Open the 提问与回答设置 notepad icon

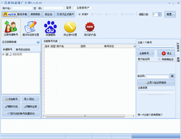pos(31,28)
